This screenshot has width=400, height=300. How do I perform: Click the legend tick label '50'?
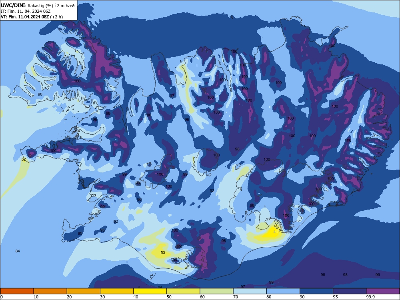pyautogui.click(x=169, y=297)
